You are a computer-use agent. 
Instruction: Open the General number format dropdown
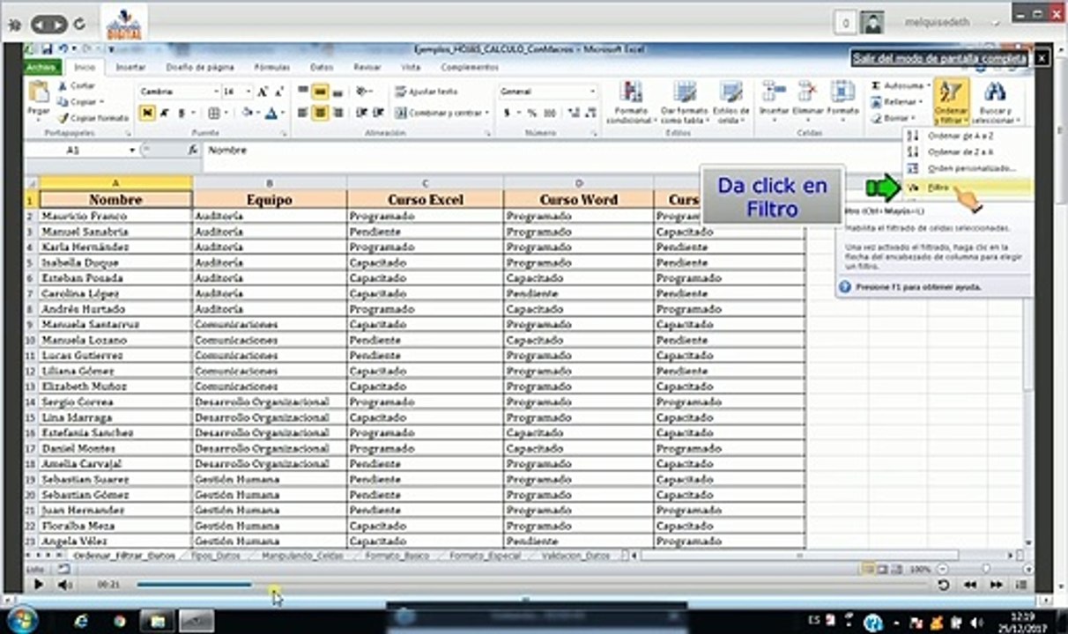592,91
